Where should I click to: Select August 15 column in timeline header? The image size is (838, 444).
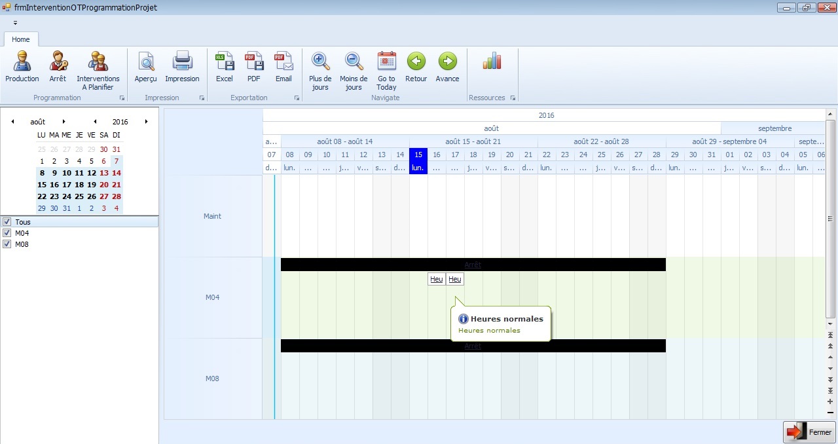418,155
